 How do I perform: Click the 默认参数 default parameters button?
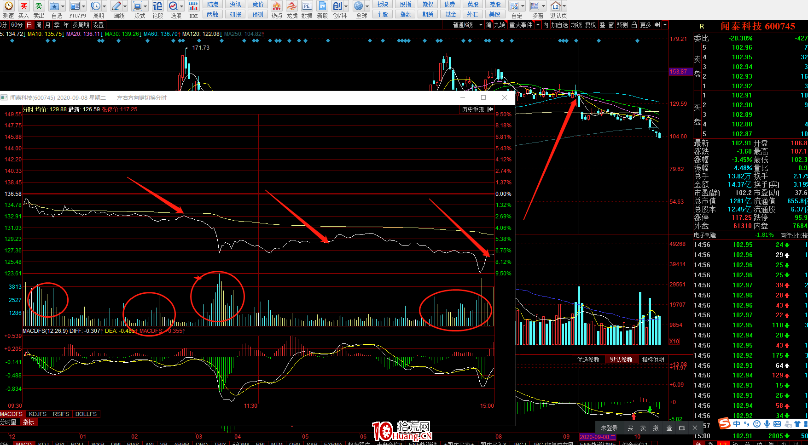click(621, 359)
